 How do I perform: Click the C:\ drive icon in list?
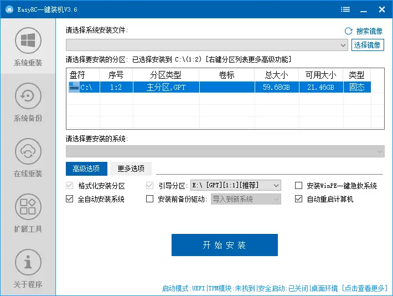pos(74,87)
